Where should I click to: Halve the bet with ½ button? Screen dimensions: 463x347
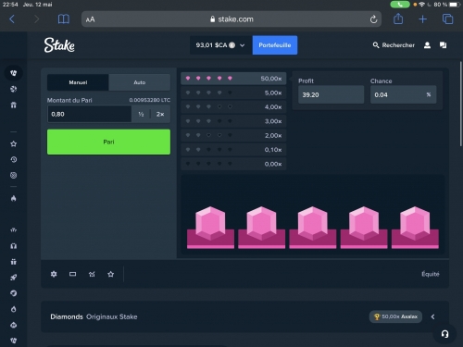tap(141, 114)
